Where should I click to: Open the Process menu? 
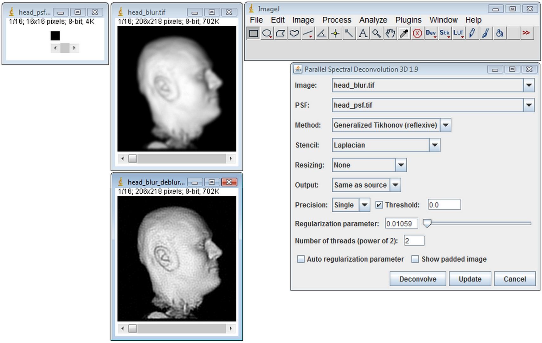tap(337, 20)
